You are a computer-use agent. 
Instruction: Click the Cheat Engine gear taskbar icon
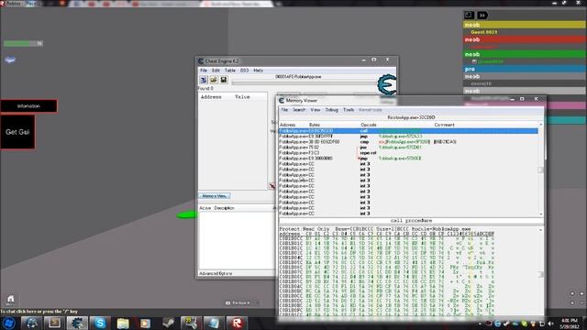[77, 323]
